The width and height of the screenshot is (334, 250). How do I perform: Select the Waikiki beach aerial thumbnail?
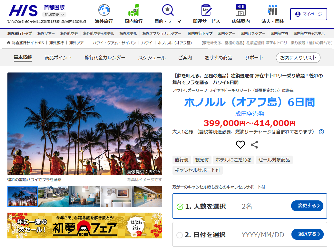(x=54, y=196)
